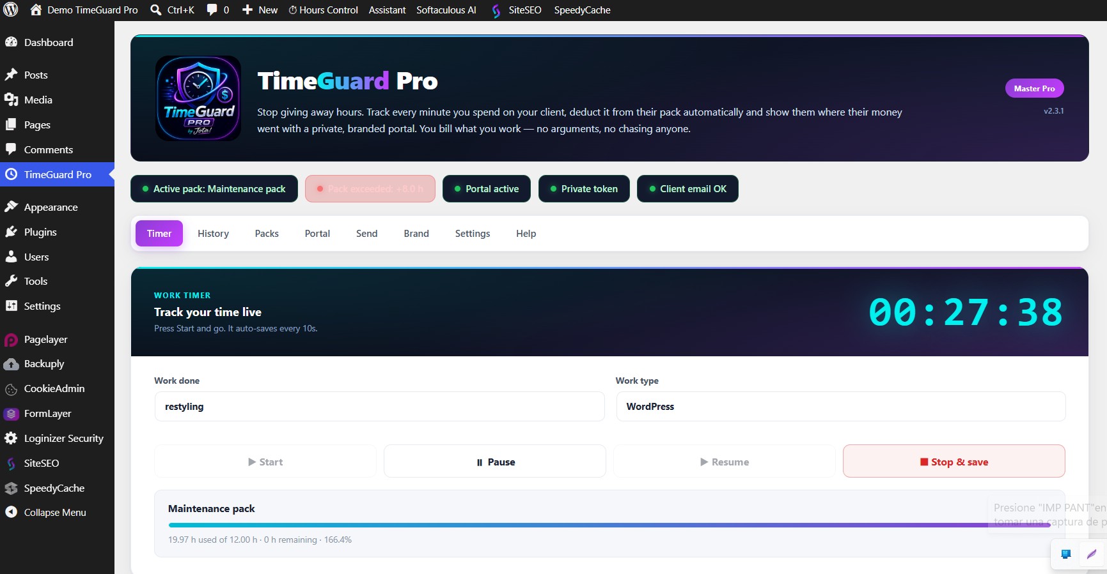Switch to the Brand tab

416,234
